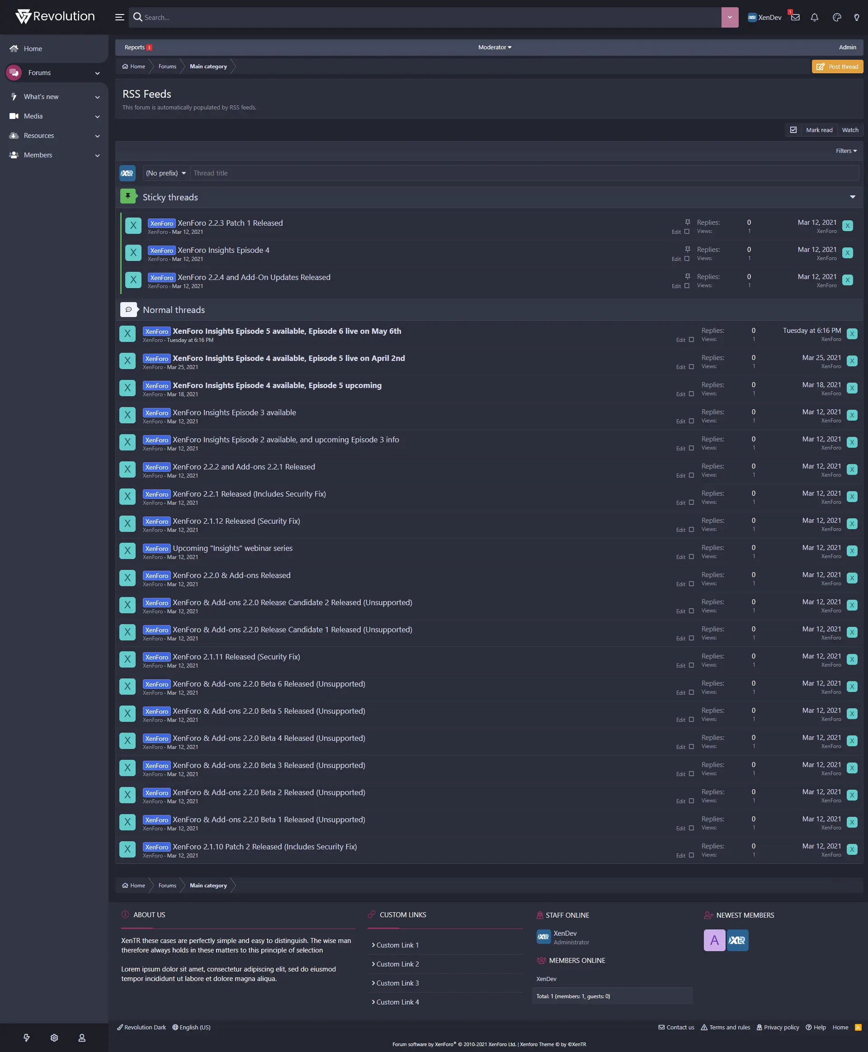Click the Revolution logo
The width and height of the screenshot is (868, 1052).
55,16
